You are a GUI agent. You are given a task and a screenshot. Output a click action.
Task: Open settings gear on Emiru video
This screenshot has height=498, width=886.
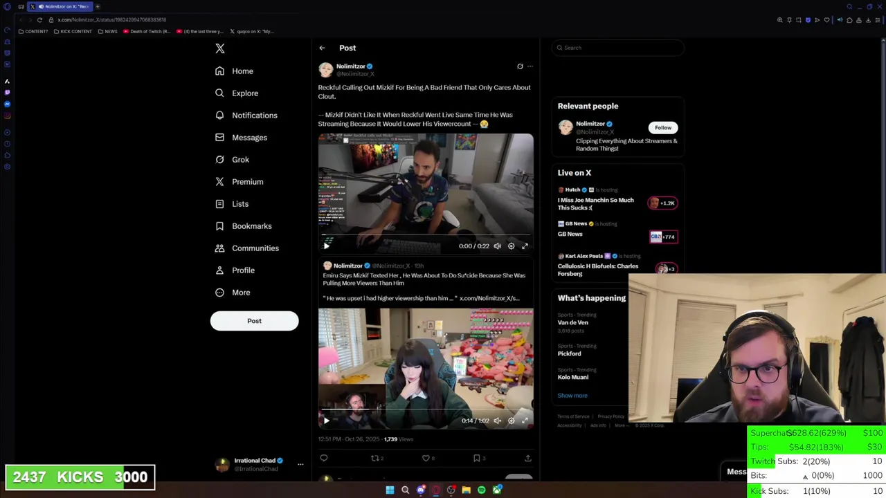(512, 421)
